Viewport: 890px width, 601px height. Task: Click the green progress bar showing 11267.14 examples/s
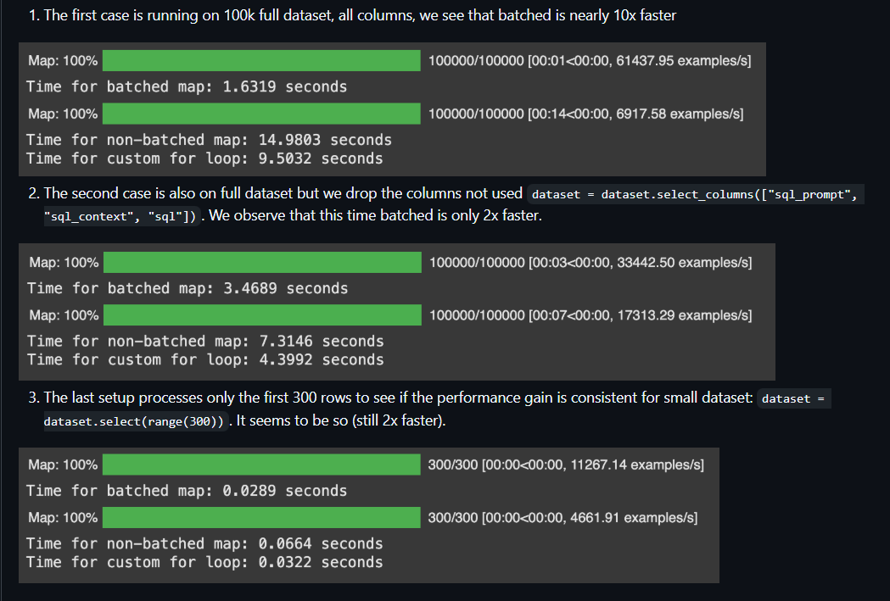[261, 465]
